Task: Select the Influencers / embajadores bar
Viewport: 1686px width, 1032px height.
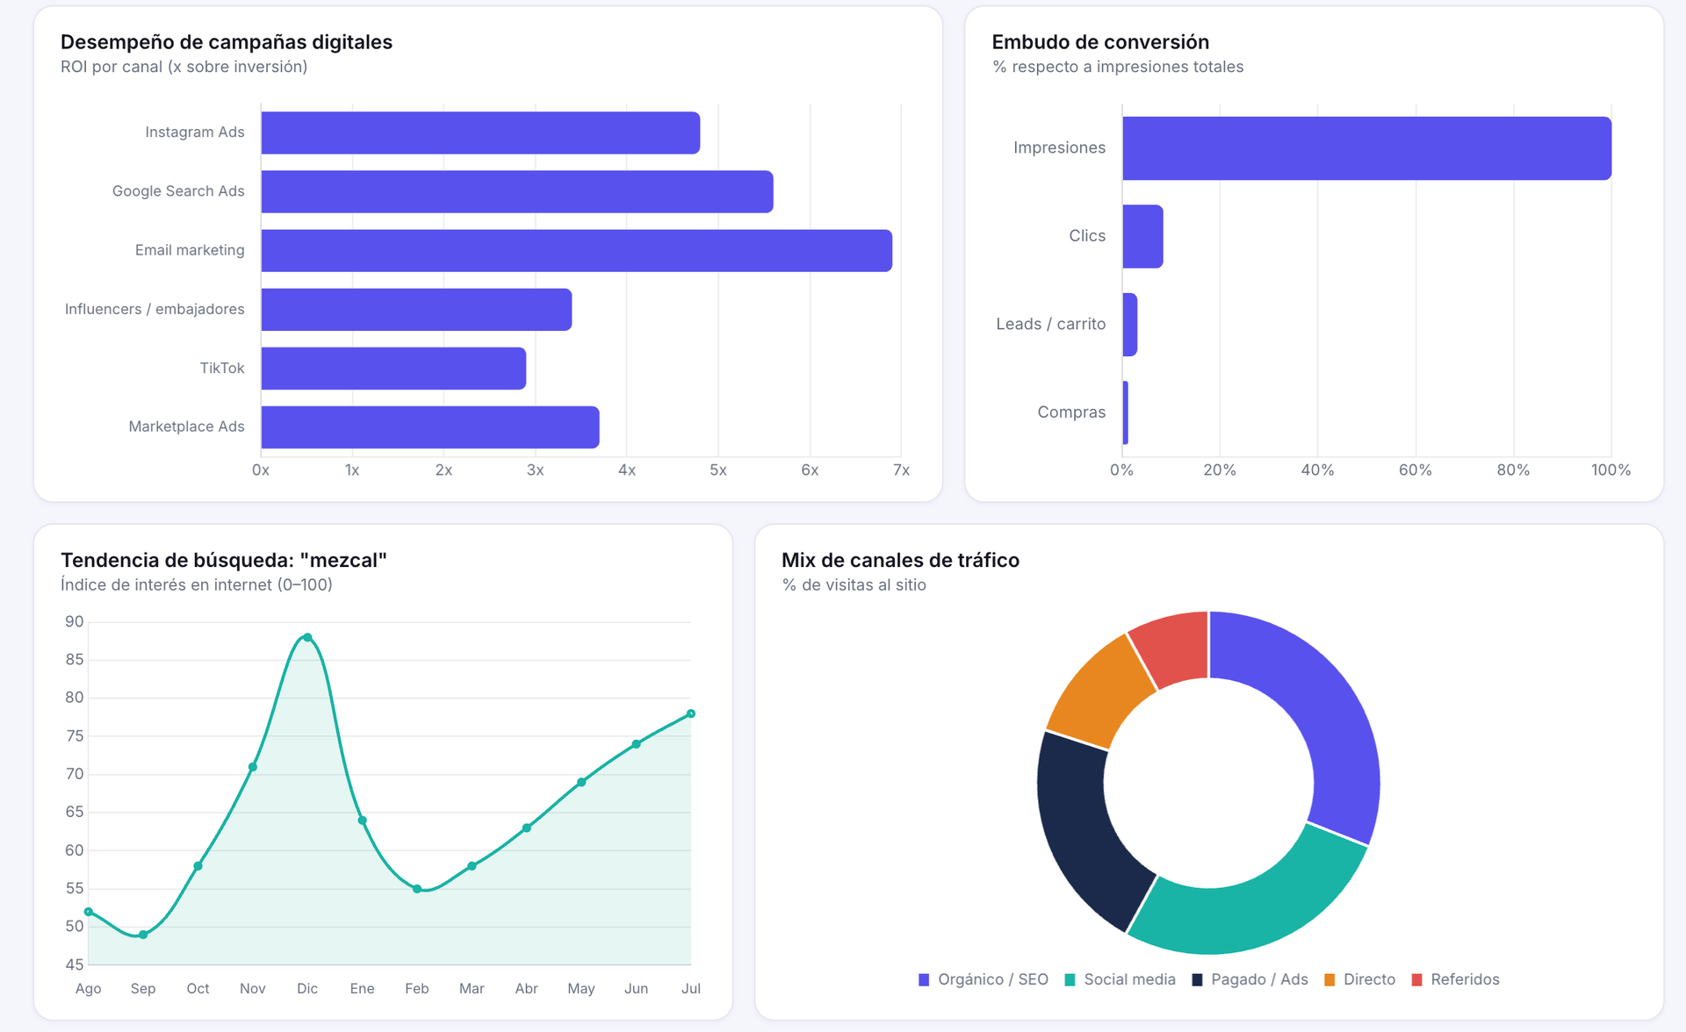Action: pyautogui.click(x=416, y=309)
